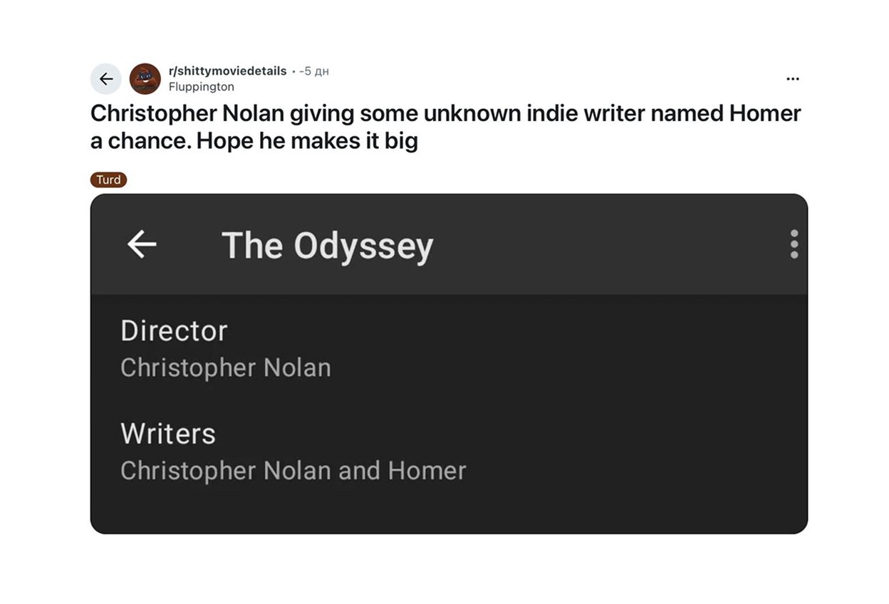Screen dimensions: 889x604
Task: Open the vertical three-dot menu in Odyssey header
Action: click(794, 244)
